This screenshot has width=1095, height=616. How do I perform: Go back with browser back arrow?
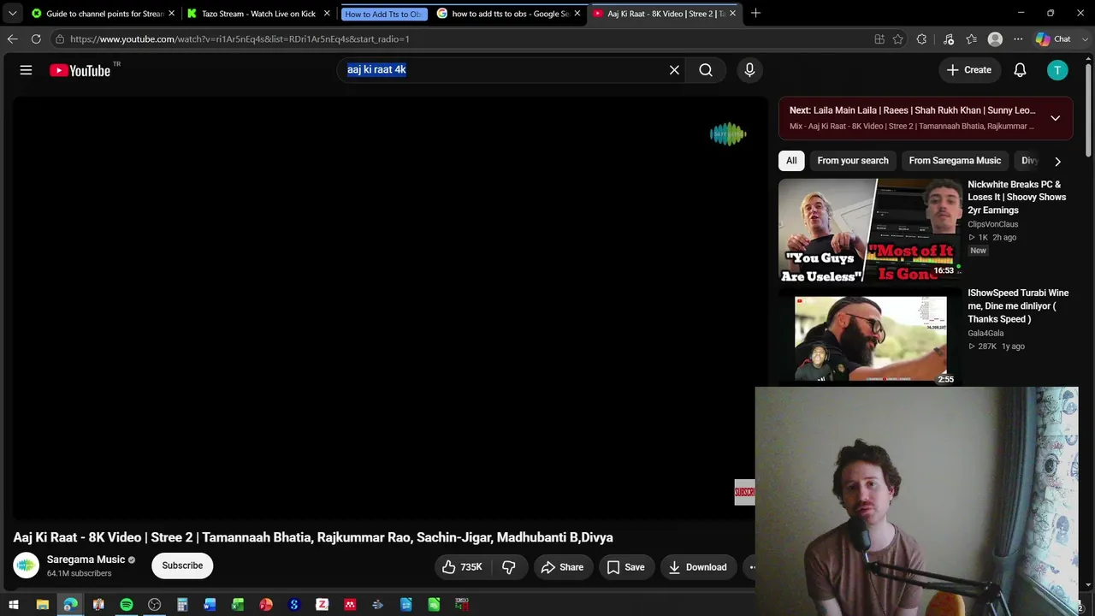click(12, 38)
